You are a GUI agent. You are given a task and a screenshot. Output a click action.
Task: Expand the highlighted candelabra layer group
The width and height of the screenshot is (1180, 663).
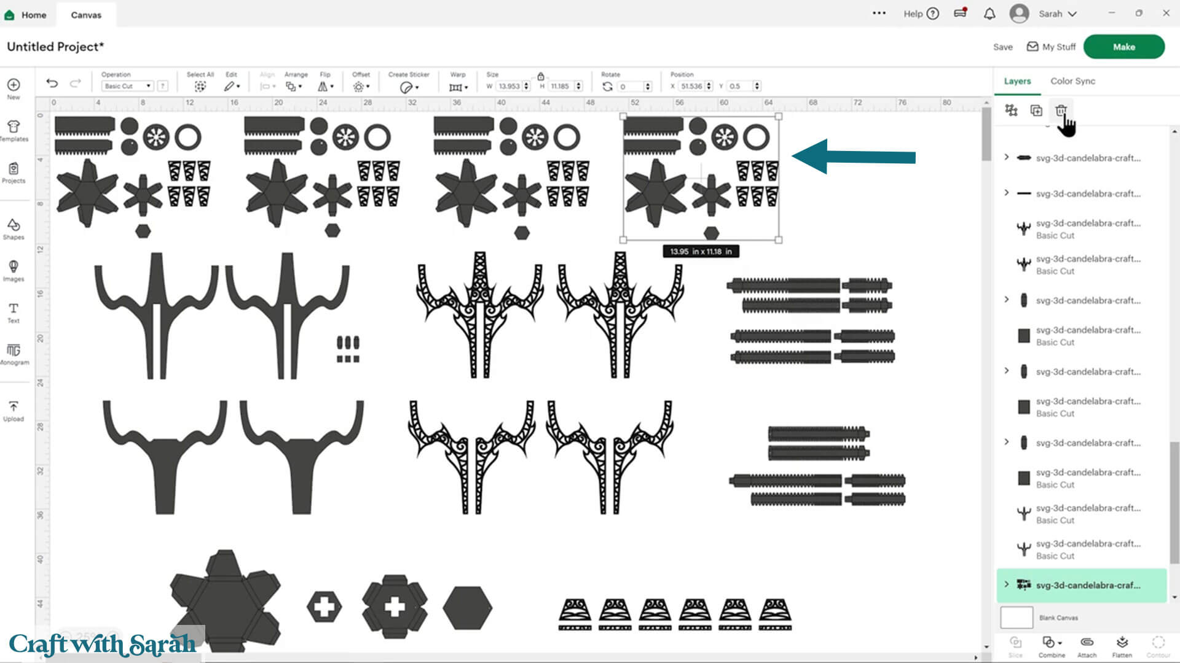click(1007, 584)
